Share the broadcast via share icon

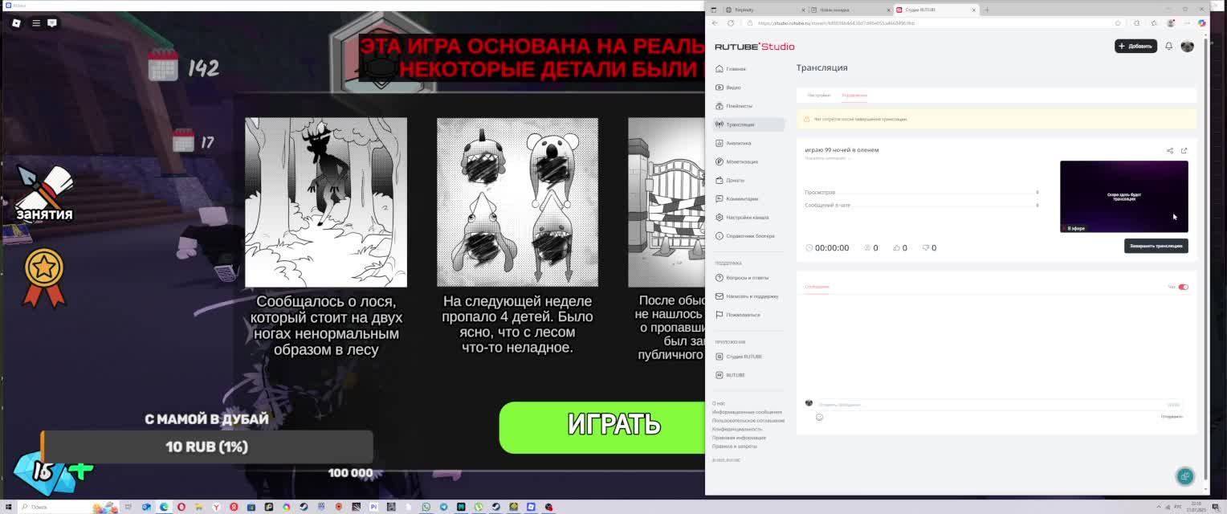pyautogui.click(x=1169, y=150)
